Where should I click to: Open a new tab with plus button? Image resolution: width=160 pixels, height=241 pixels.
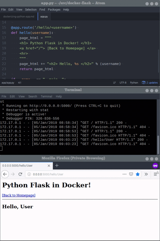(57, 165)
